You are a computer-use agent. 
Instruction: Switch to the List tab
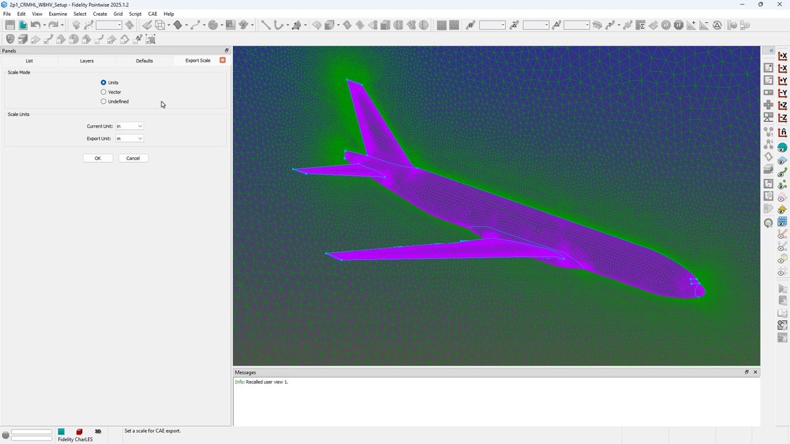[30, 61]
